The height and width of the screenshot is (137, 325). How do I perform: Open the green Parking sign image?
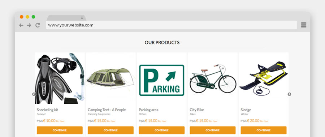[x=162, y=80]
